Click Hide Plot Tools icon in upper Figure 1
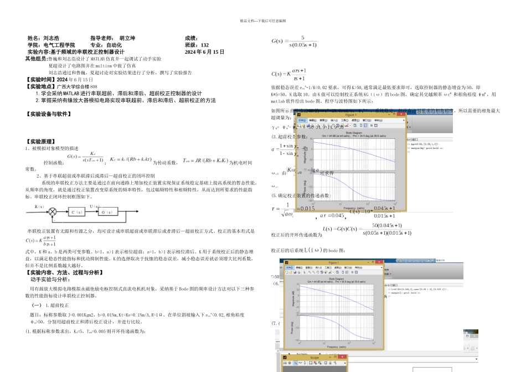Viewport: 526px width, 372px height. pos(372,126)
